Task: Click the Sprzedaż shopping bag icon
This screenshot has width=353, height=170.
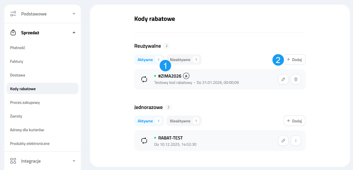Action: tap(13, 33)
